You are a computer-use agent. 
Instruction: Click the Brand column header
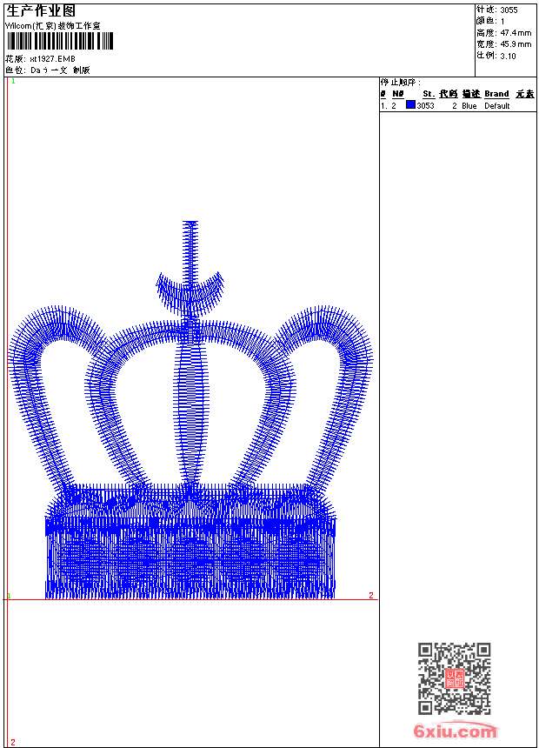coord(496,94)
